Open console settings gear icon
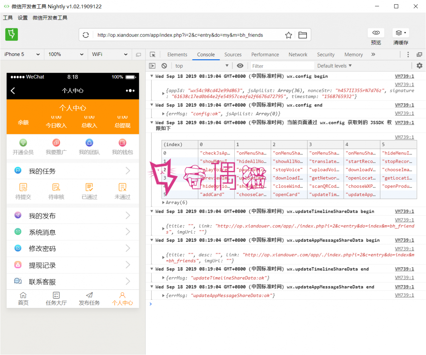 click(419, 66)
